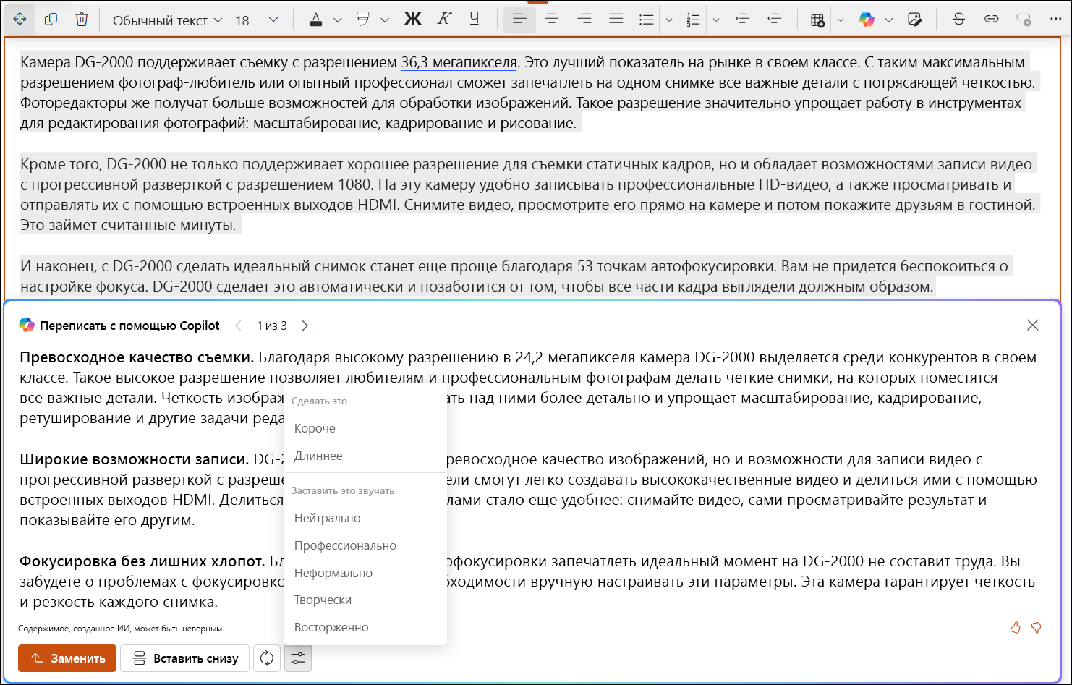
Task: Click the AI content disclaimer text
Action: coord(120,629)
